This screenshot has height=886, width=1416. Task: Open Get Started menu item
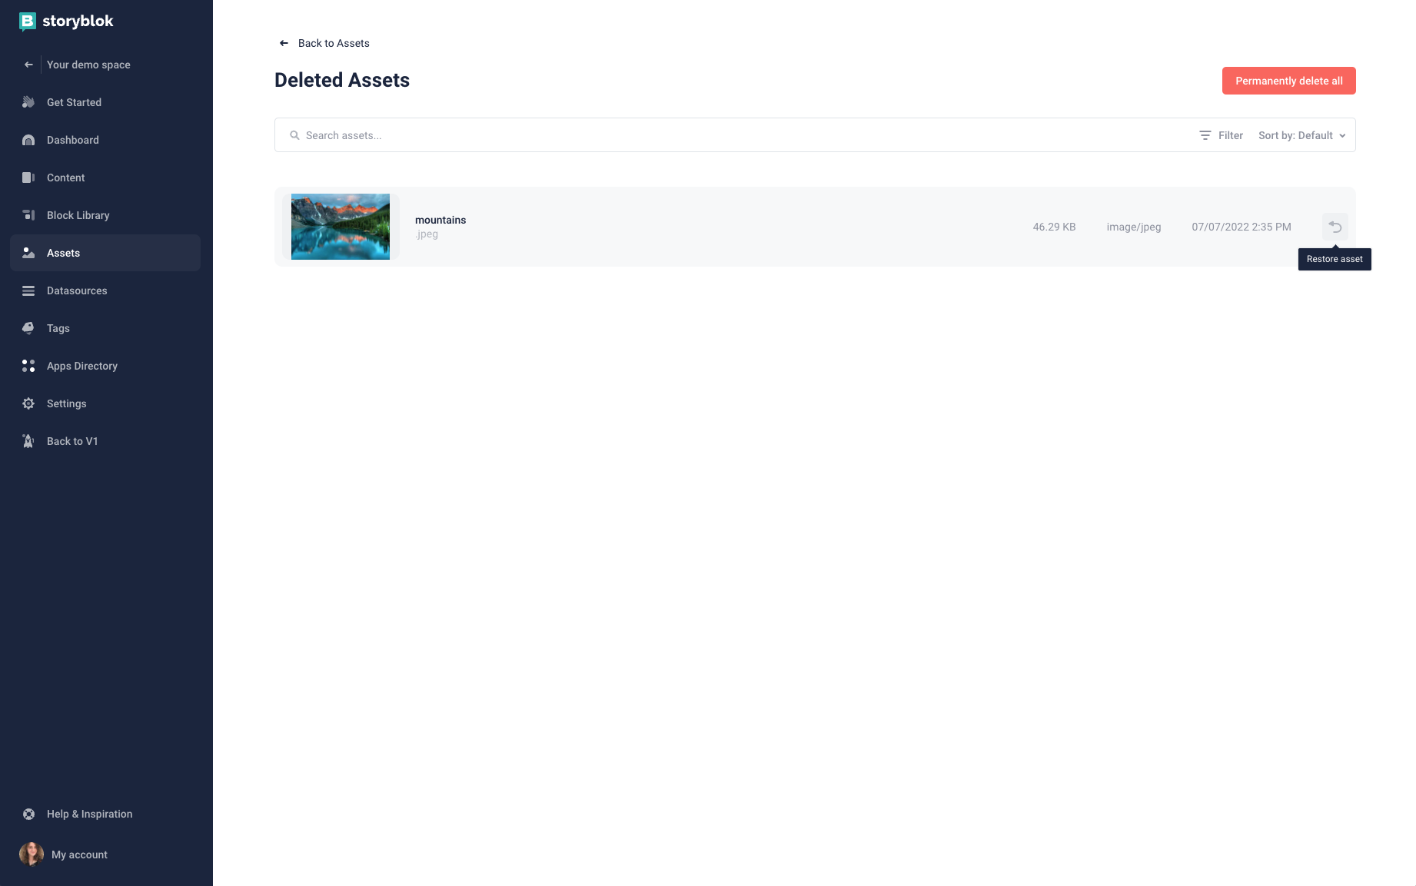point(74,102)
